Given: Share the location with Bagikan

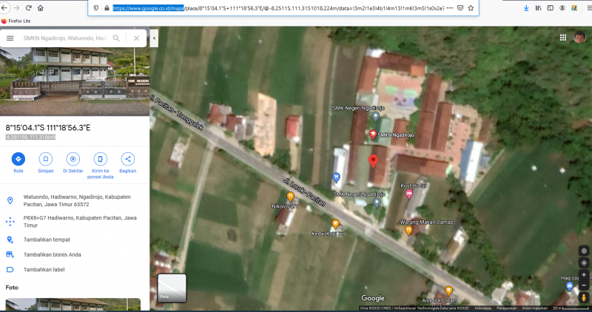Looking at the screenshot, I should tap(127, 159).
